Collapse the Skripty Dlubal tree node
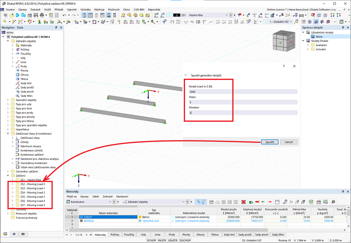The image size is (351, 243). pos(303,41)
